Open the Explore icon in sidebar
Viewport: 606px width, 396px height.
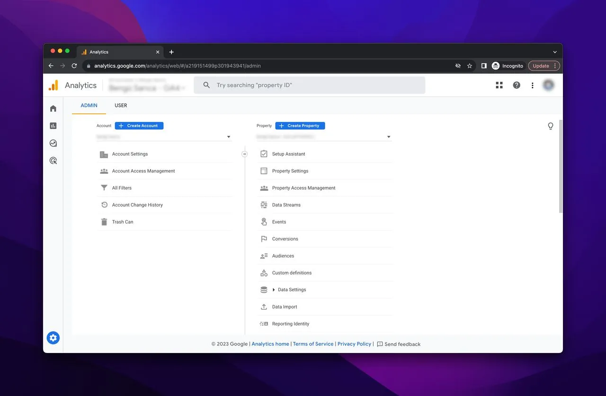[x=53, y=143]
